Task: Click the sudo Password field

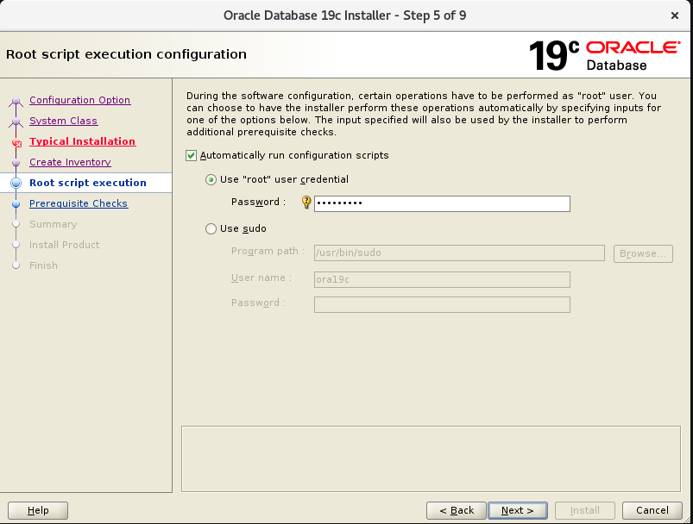Action: 442,304
